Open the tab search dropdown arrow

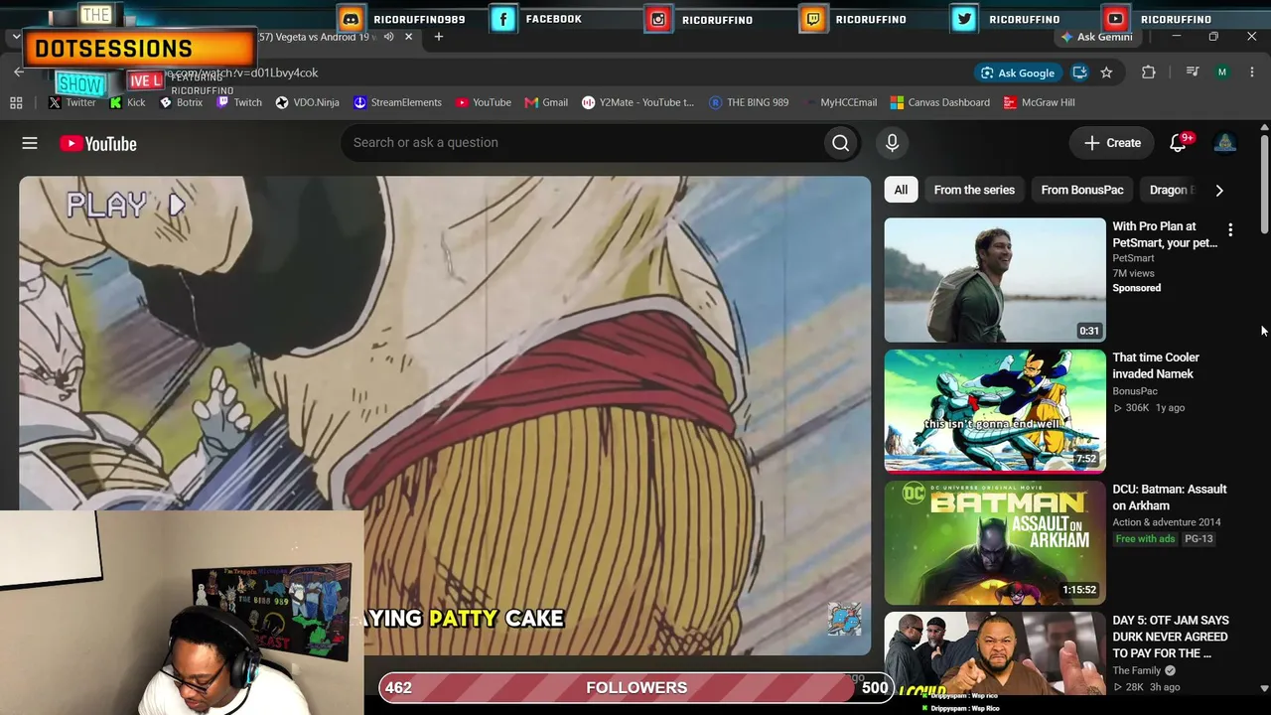pyautogui.click(x=16, y=37)
